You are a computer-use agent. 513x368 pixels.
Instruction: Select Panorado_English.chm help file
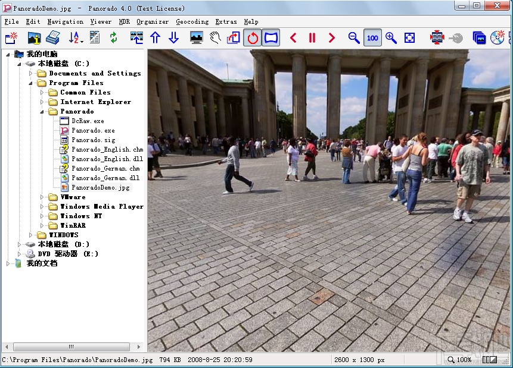[107, 149]
